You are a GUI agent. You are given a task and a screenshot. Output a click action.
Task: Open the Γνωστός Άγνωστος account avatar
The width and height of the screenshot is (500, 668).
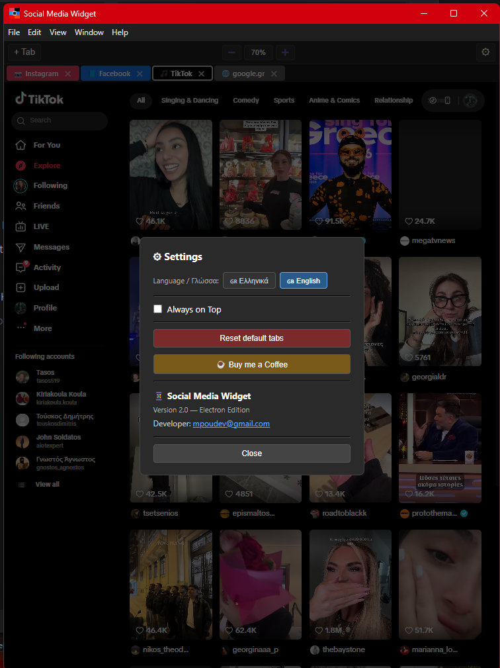[x=22, y=463]
